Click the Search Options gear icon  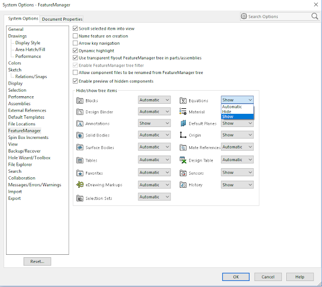(x=244, y=16)
